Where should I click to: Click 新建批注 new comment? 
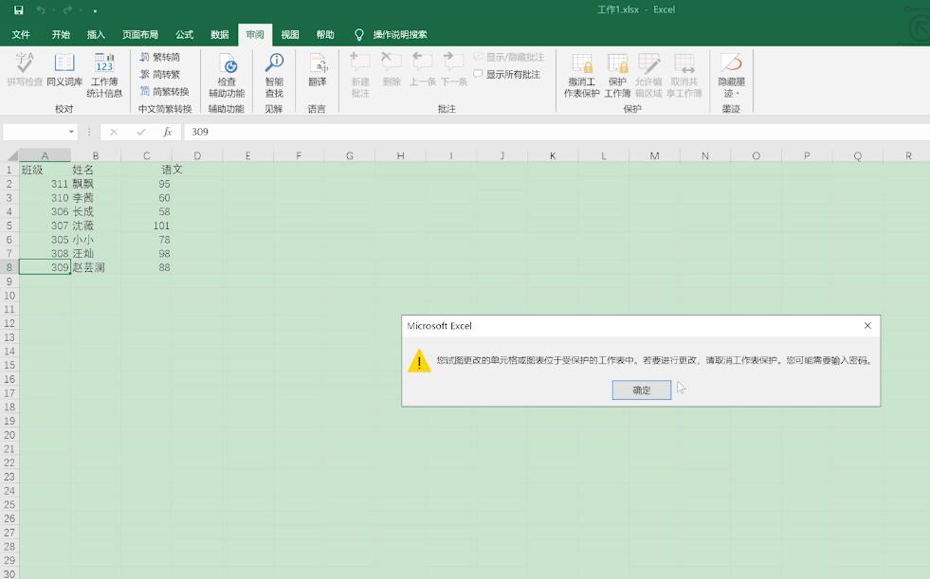coord(360,75)
